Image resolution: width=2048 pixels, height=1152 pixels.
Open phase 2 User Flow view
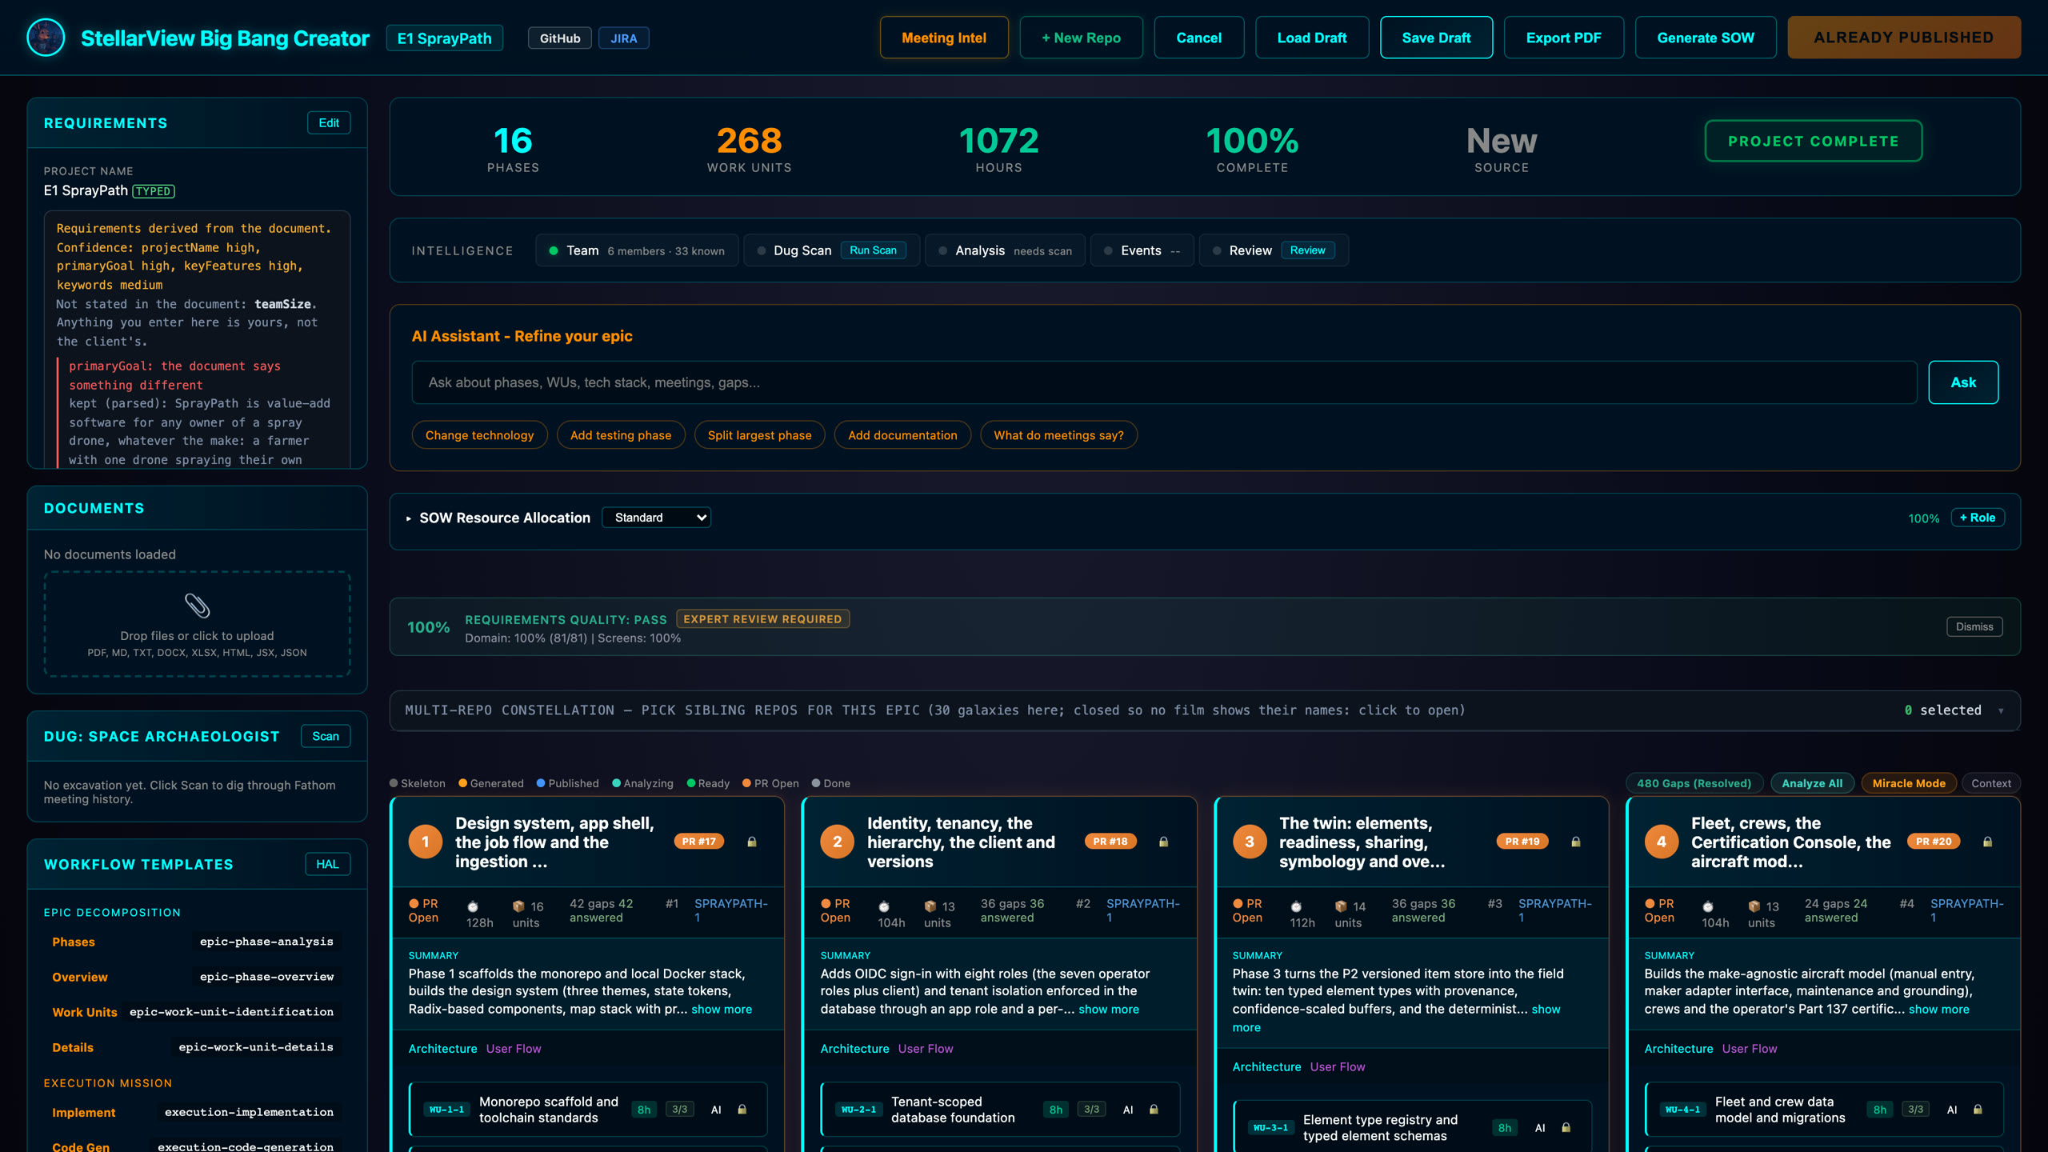(x=926, y=1049)
